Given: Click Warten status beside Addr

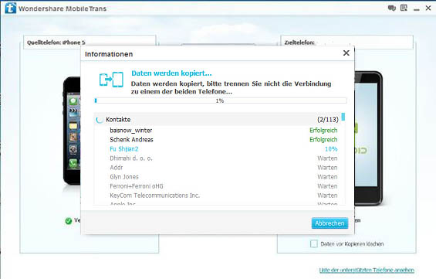Looking at the screenshot, I should [327, 168].
